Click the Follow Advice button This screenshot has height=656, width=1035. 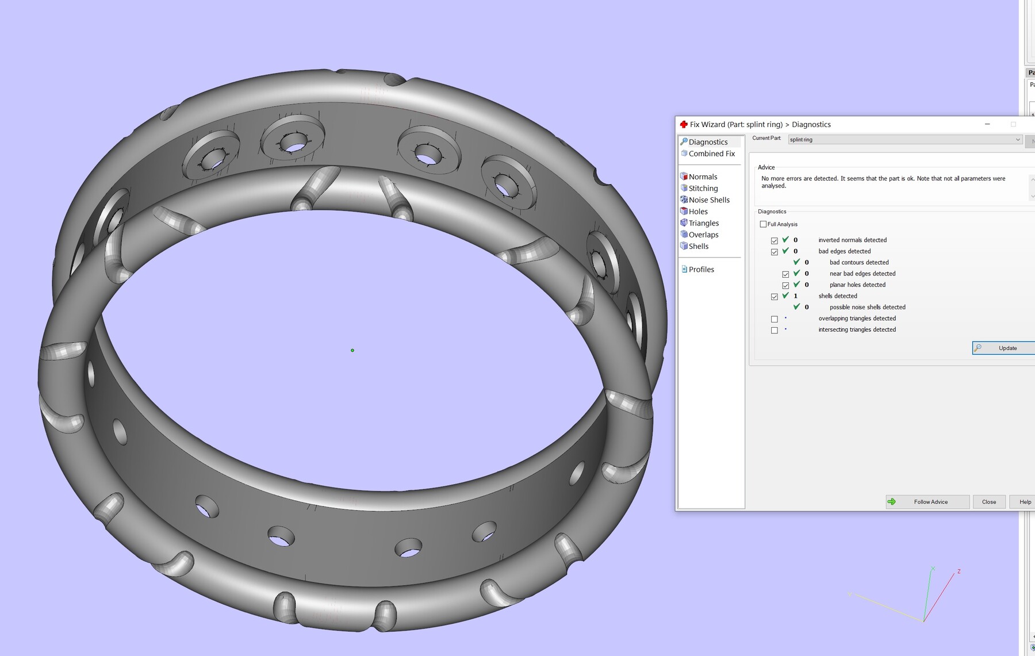[927, 502]
